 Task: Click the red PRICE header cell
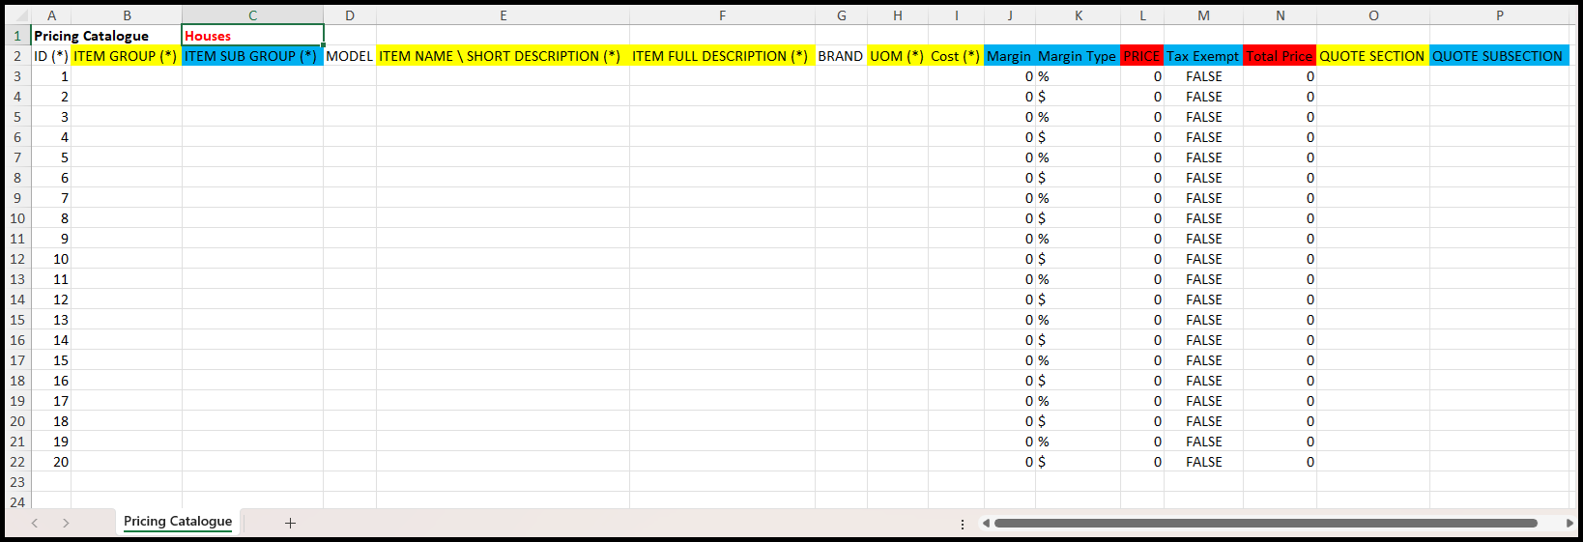point(1141,56)
